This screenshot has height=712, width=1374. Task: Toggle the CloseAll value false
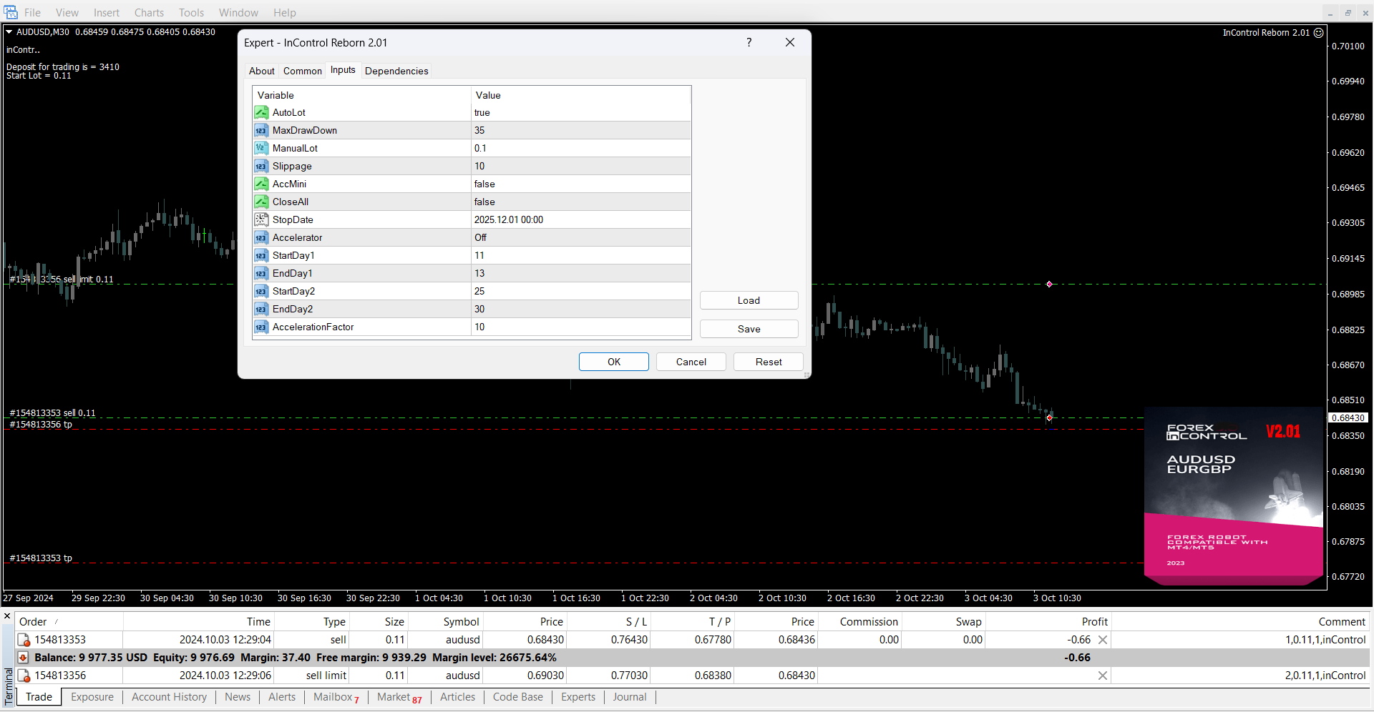click(580, 202)
